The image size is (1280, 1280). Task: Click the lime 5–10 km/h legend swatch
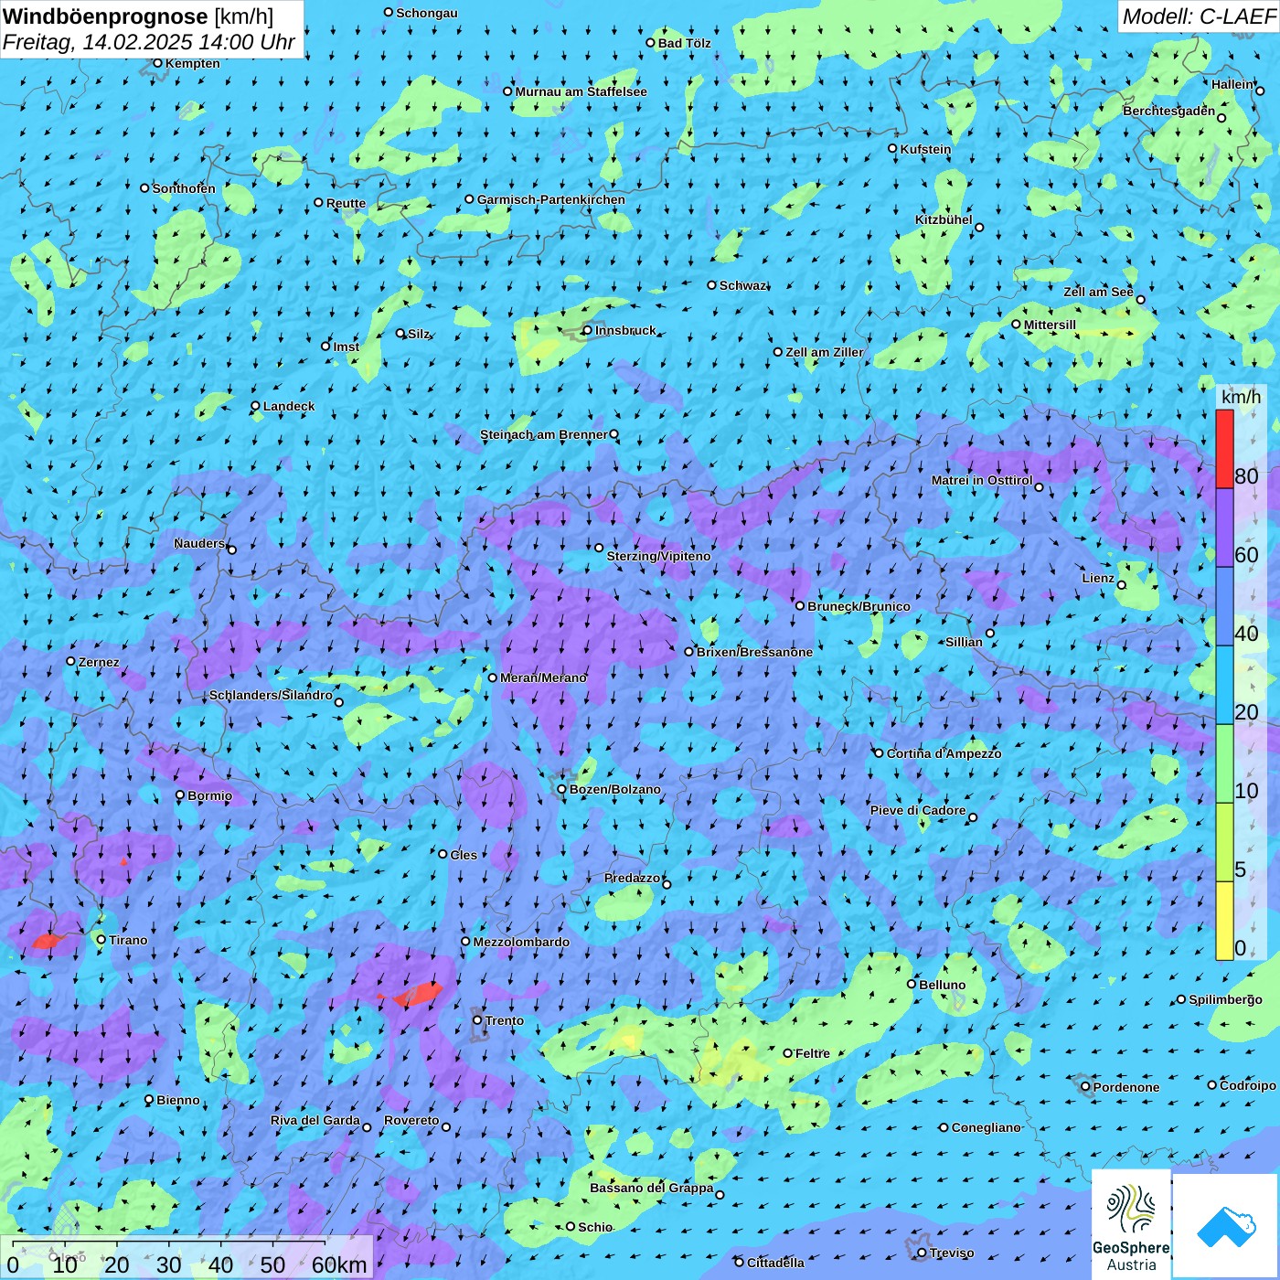pyautogui.click(x=1224, y=842)
